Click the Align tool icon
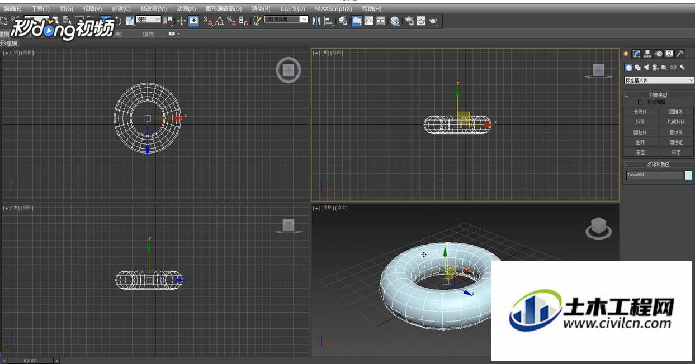 tap(328, 21)
